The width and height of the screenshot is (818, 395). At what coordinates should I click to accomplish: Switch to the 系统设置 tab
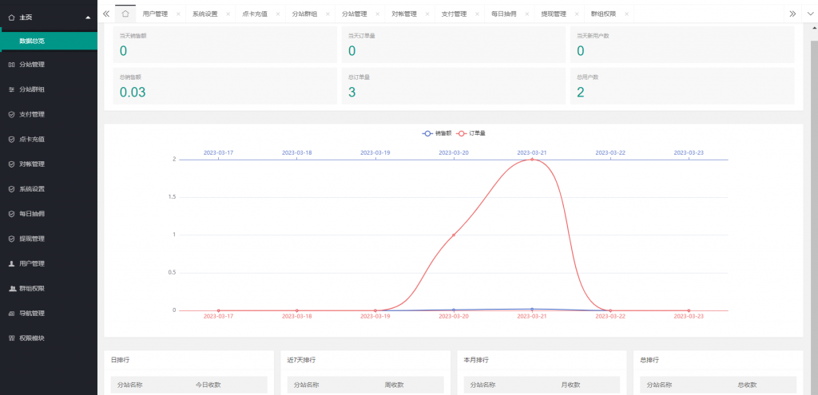coord(205,14)
